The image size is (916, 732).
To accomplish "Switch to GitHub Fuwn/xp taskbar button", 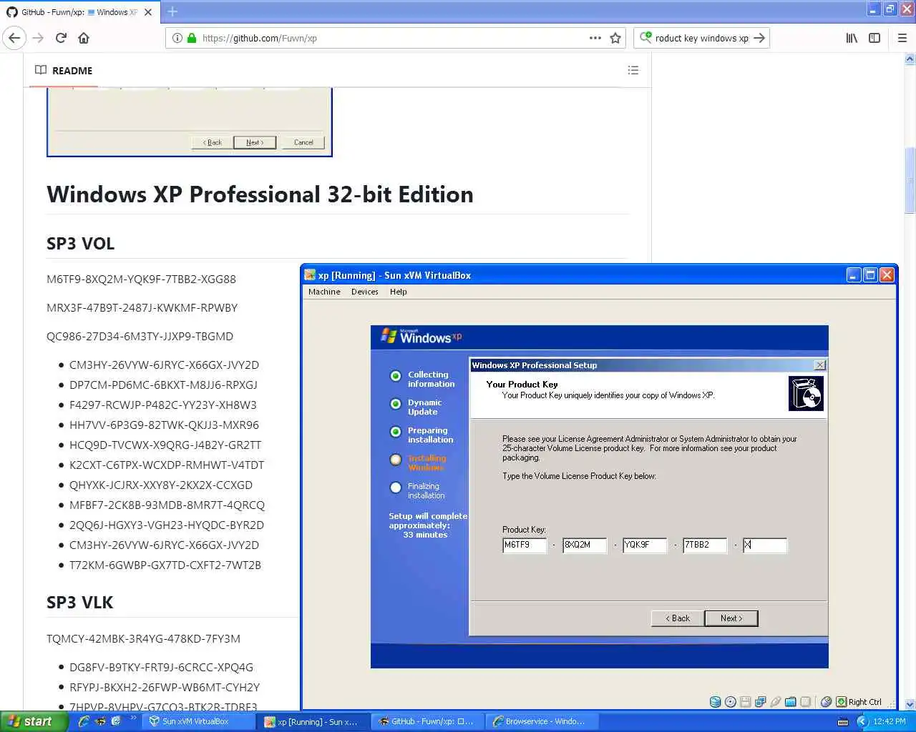I will click(x=427, y=721).
